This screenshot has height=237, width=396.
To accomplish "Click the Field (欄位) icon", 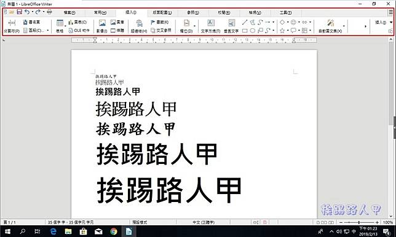I will [x=187, y=23].
